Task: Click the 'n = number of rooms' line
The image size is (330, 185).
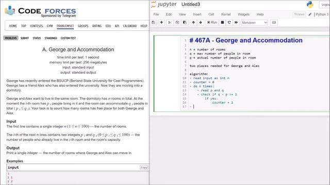Action: click(x=207, y=49)
